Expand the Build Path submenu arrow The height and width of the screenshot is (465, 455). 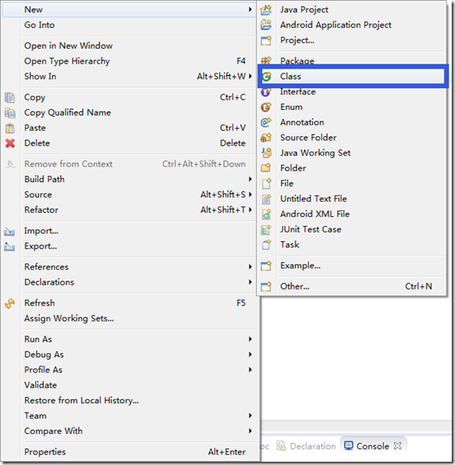tap(250, 179)
